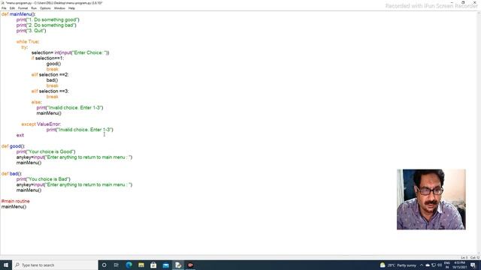This screenshot has height=270, width=481.
Task: Open the notification center icon
Action: pos(473,265)
